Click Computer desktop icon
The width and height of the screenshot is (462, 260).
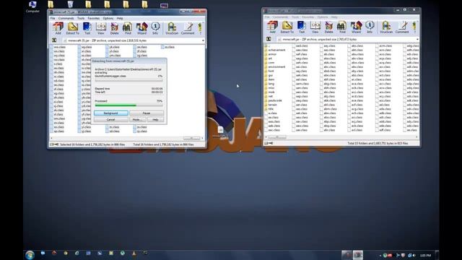[32, 6]
